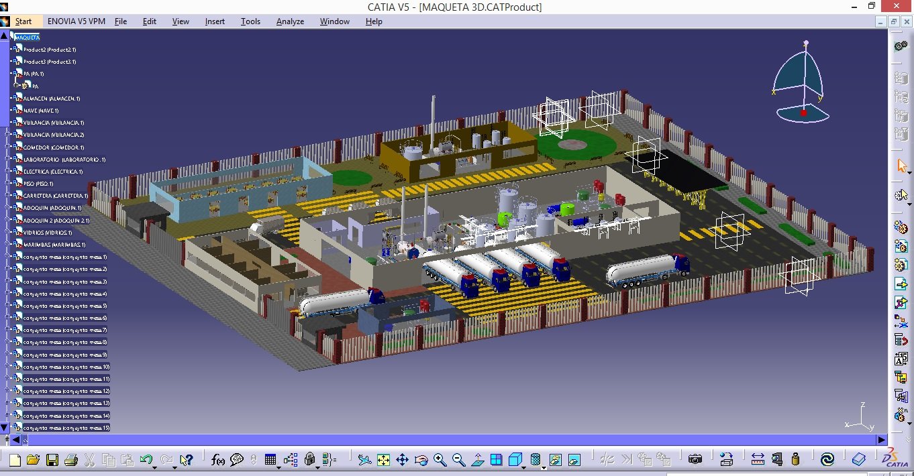This screenshot has width=914, height=476.
Task: Toggle Swap Visible Space view
Action: pyautogui.click(x=574, y=460)
